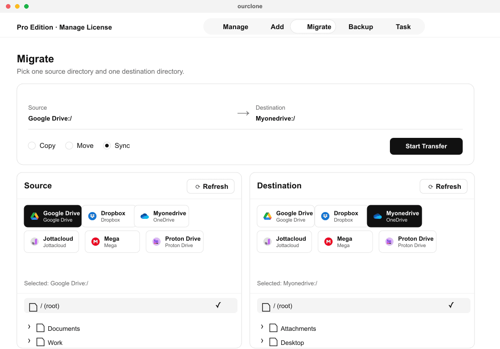Click 'Selected: Myonedrive:/' label
500x349 pixels.
click(x=287, y=283)
